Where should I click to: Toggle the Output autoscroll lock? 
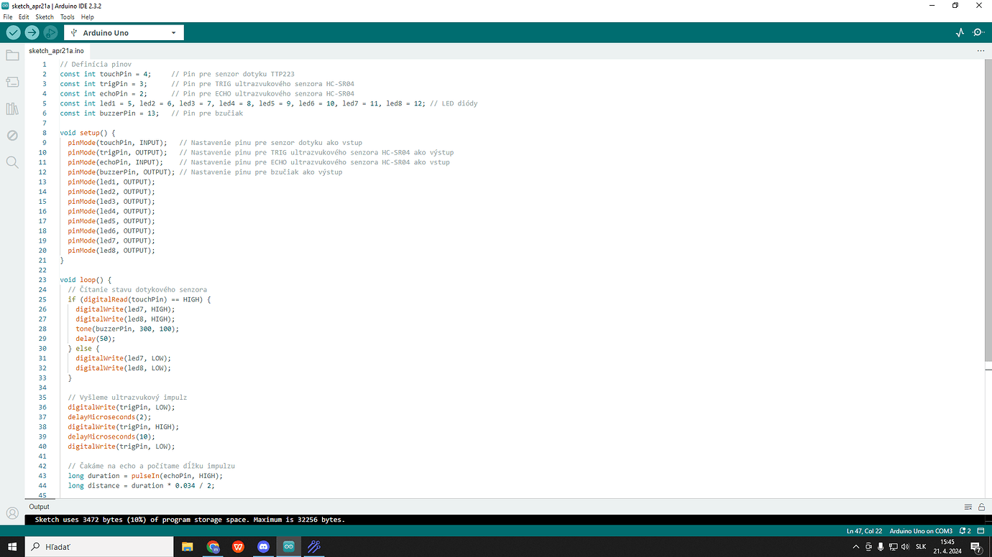coord(980,506)
